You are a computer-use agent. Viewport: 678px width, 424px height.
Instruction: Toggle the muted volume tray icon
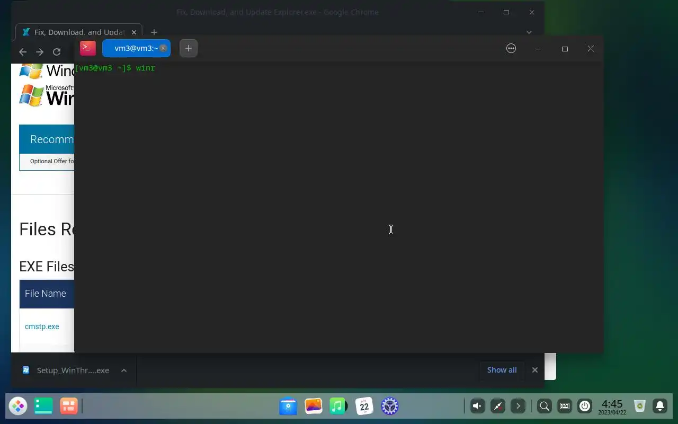477,407
